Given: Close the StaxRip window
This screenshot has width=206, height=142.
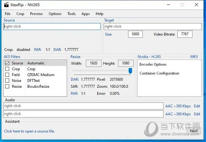Looking at the screenshot, I should (196, 5).
